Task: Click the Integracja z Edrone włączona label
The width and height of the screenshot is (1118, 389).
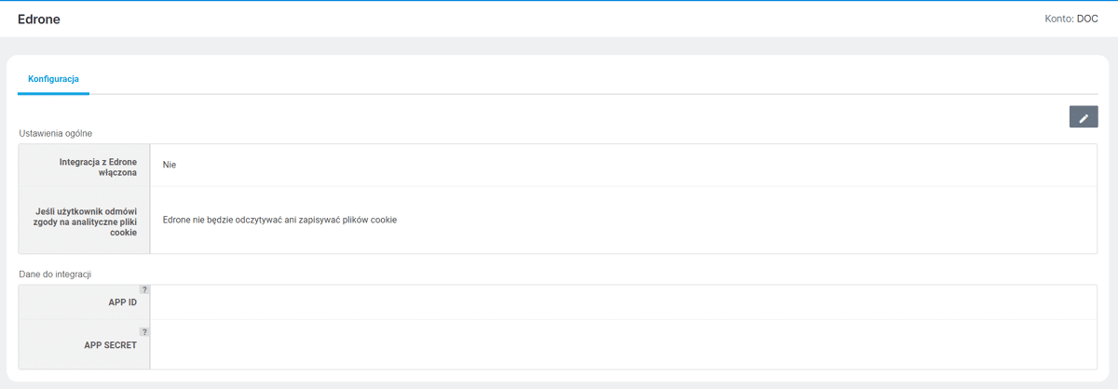Action: tap(98, 167)
